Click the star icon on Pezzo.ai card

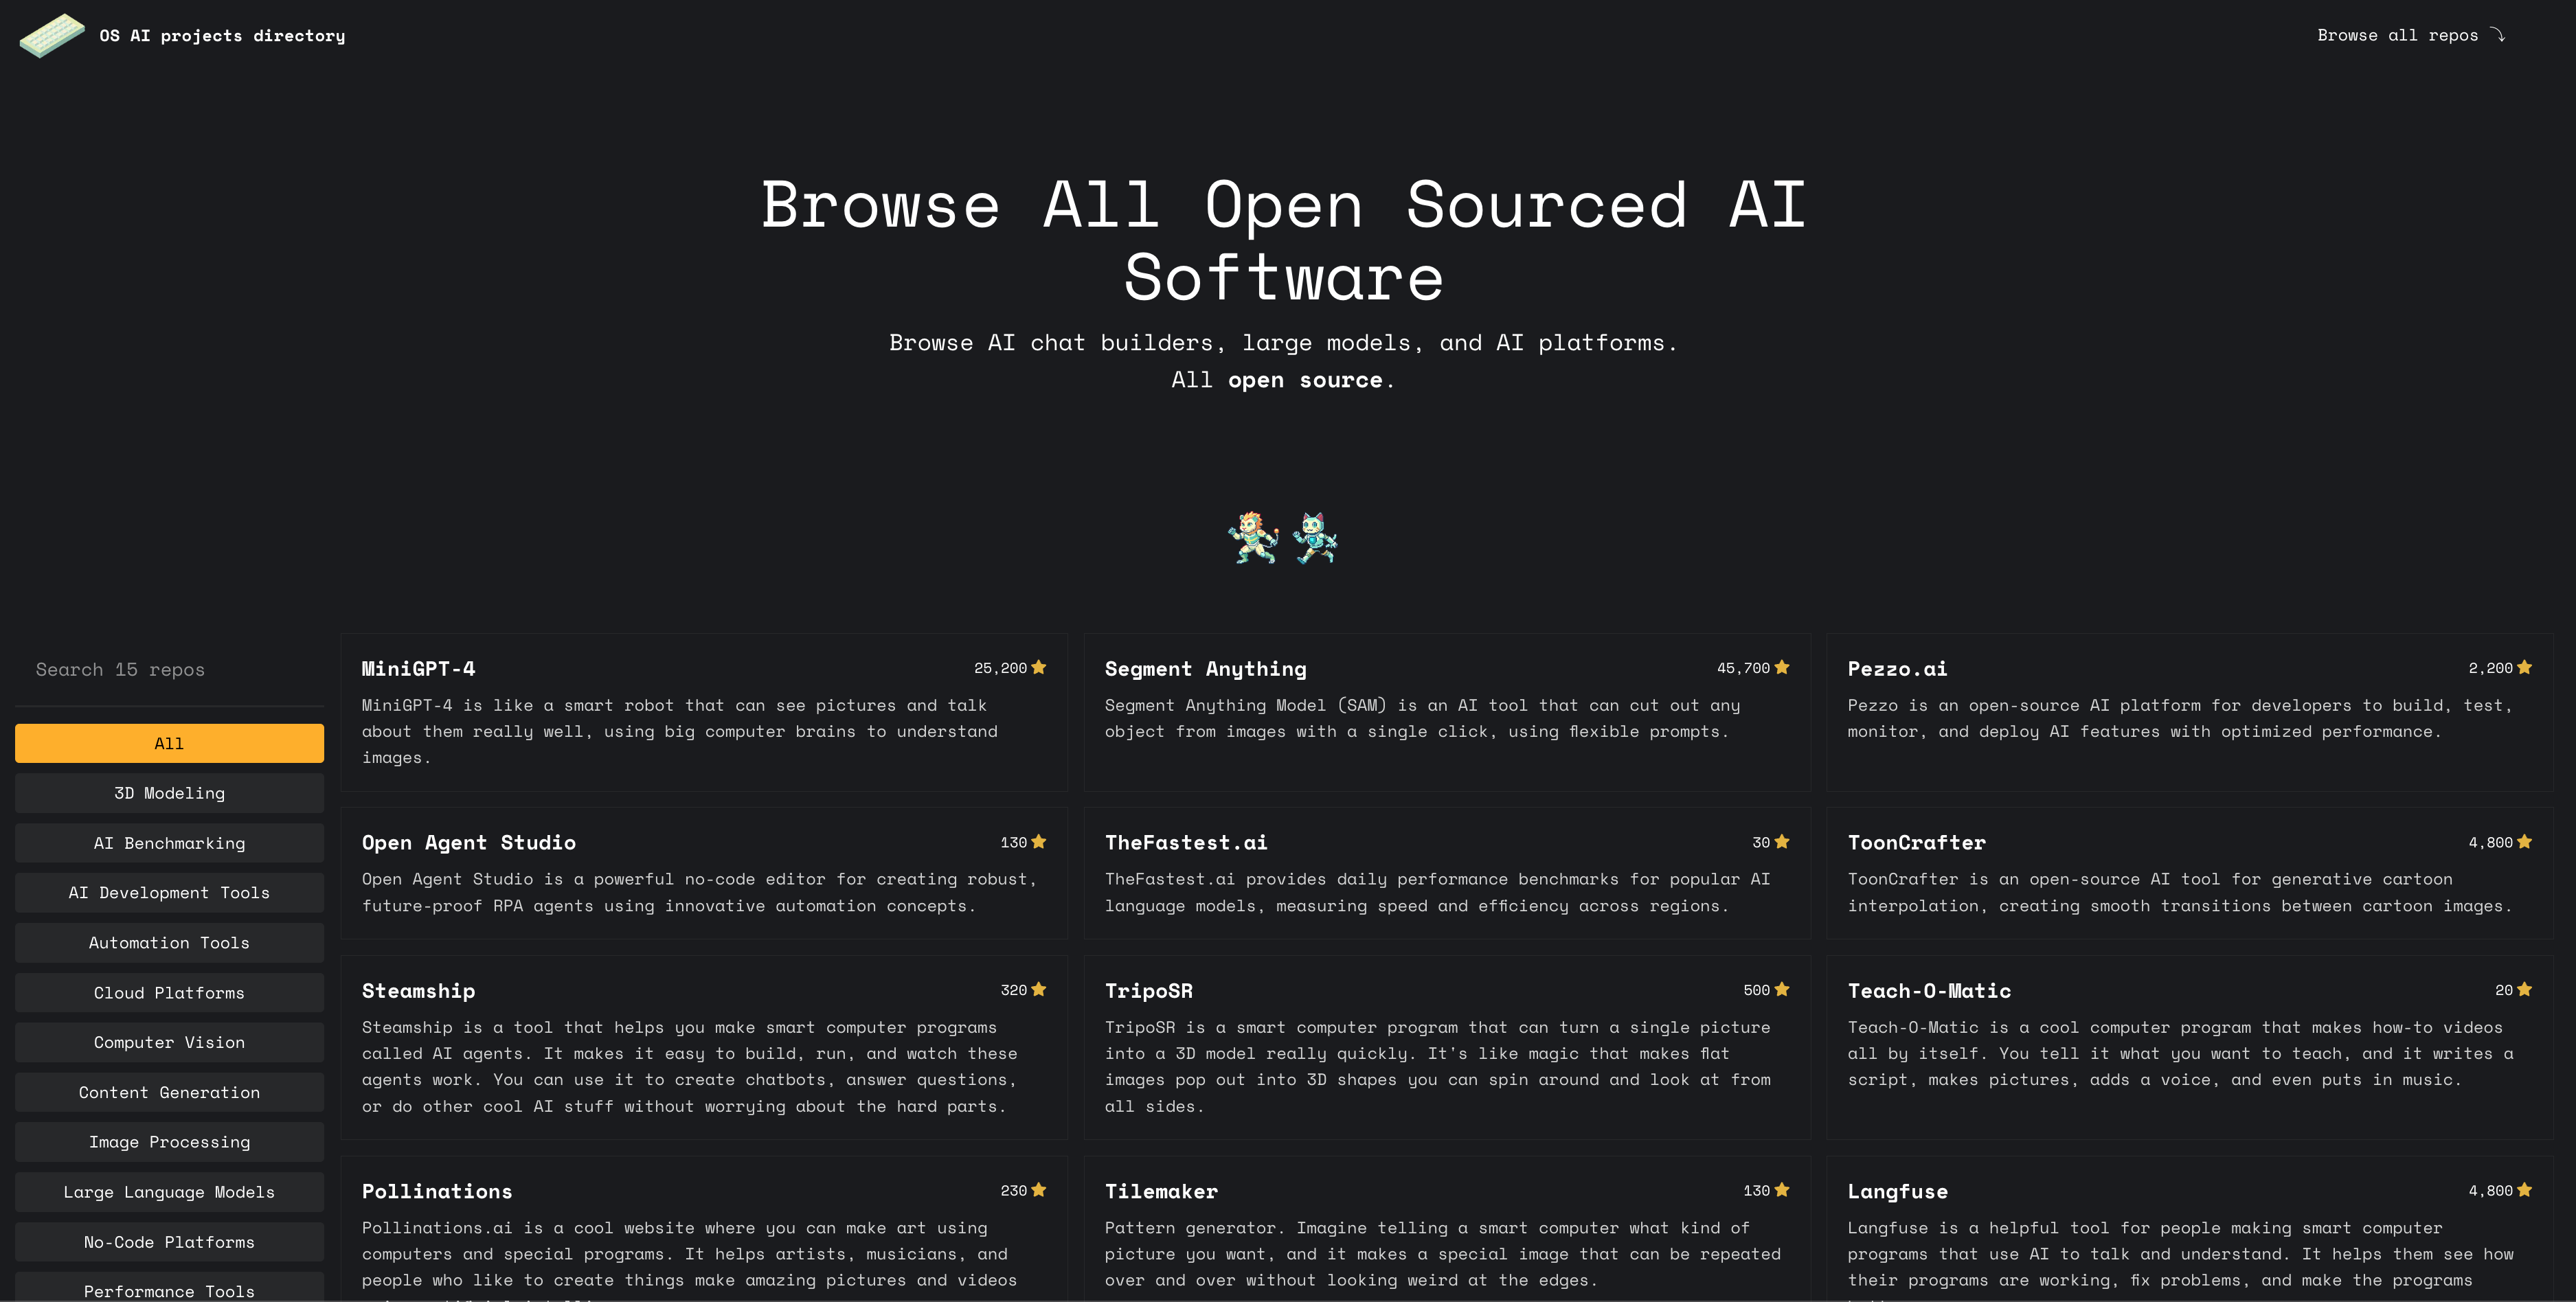[x=2525, y=667]
